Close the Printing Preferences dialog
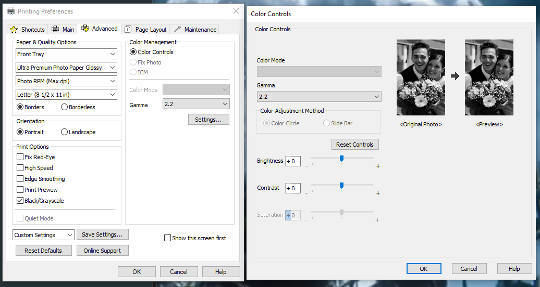This screenshot has width=540, height=287. [235, 11]
